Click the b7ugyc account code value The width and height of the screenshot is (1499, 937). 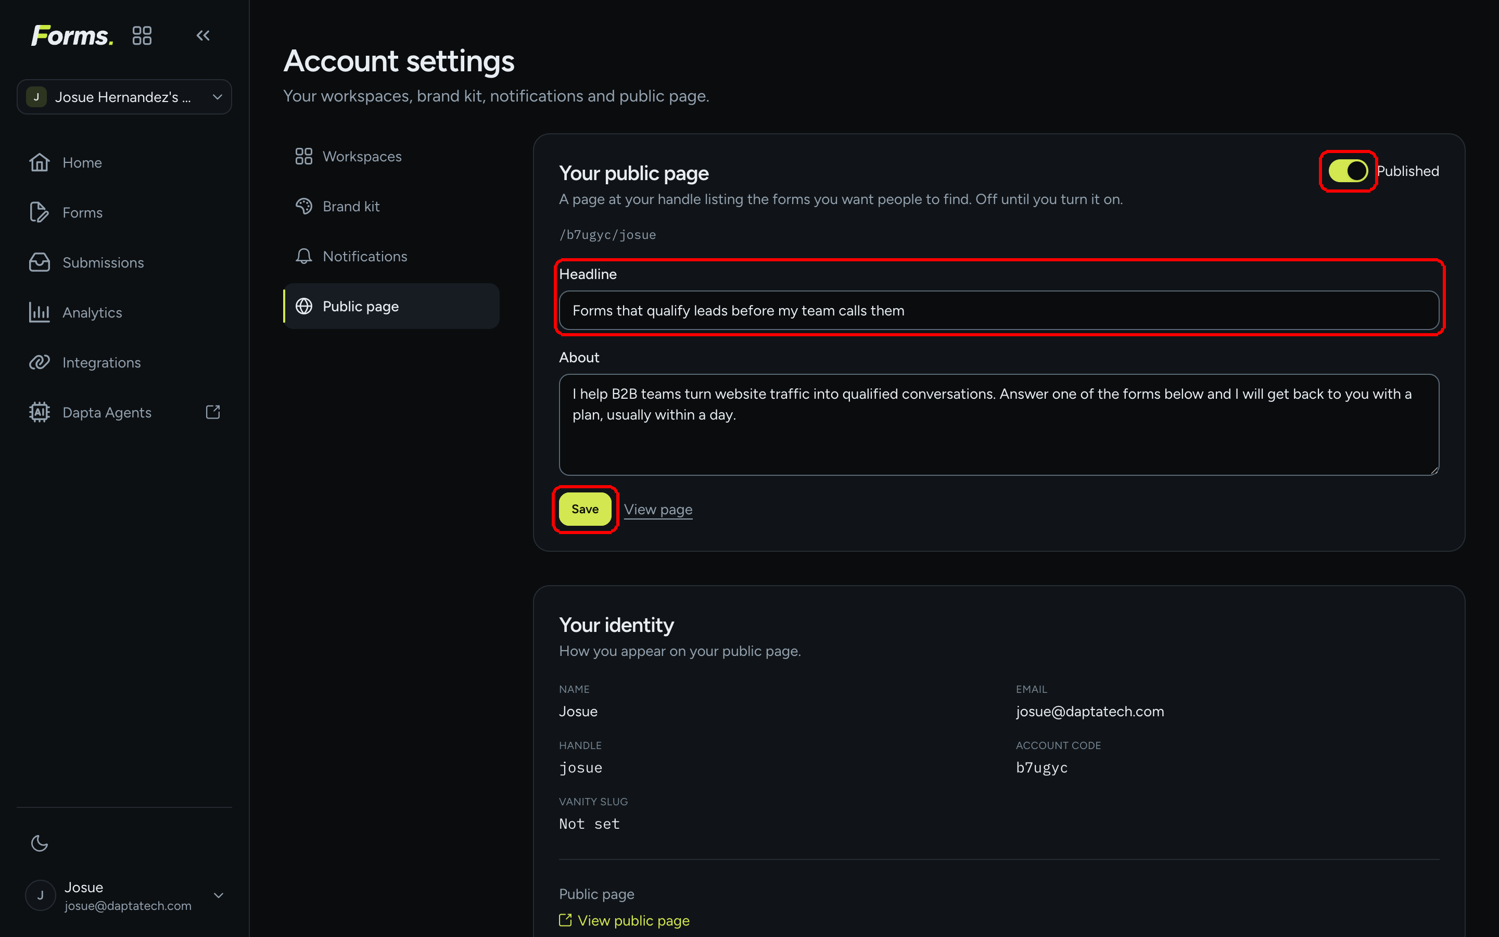click(1042, 768)
